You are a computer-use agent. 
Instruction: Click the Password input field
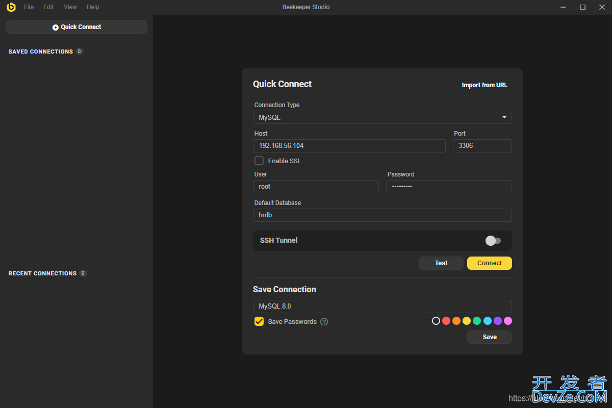tap(449, 187)
